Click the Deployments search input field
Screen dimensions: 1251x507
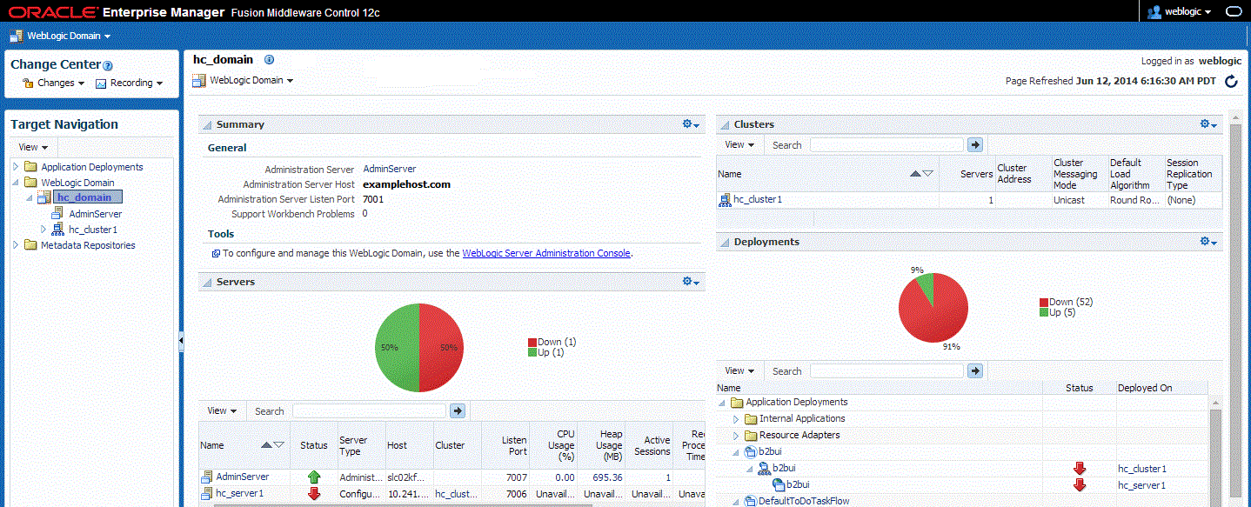point(886,370)
